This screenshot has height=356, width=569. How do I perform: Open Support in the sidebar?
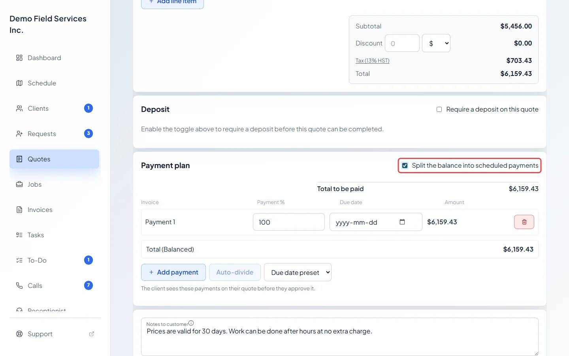tap(54, 334)
